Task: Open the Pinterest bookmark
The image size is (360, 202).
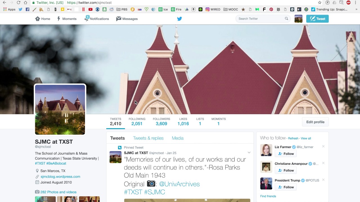Action: pyautogui.click(x=271, y=9)
